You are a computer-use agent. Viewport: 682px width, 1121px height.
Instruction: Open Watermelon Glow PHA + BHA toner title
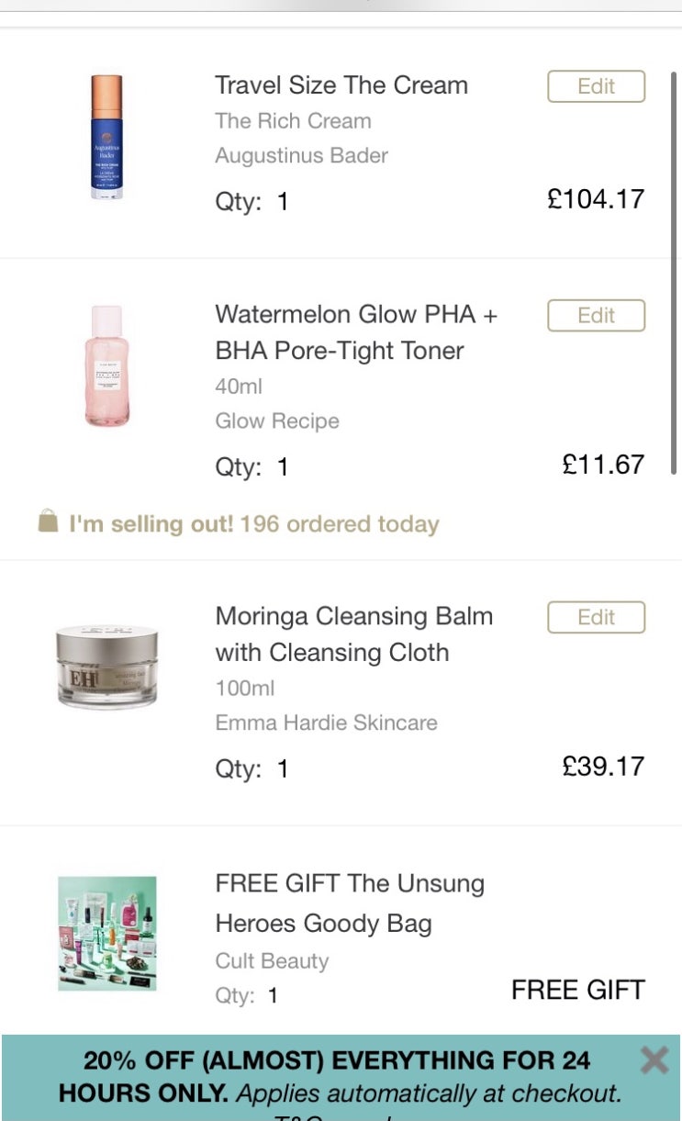(x=356, y=332)
